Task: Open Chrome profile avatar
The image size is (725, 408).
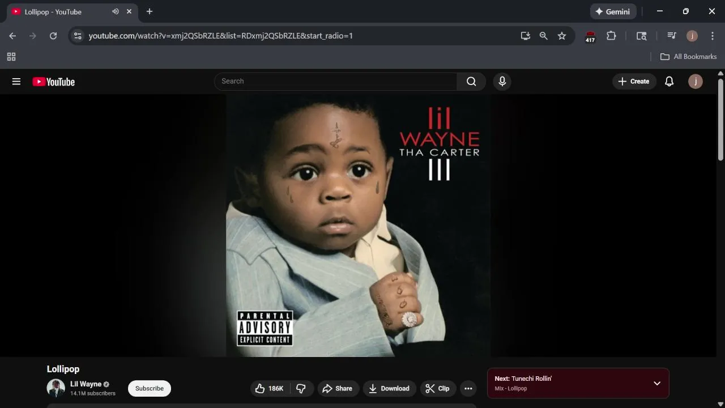Action: 692,36
